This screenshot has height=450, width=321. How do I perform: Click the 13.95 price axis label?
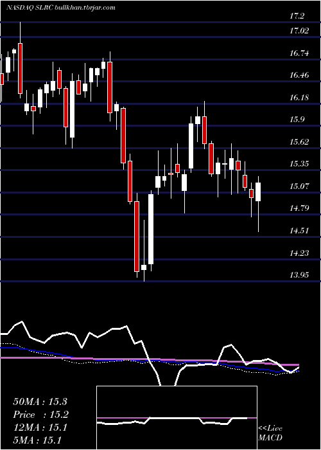(299, 275)
